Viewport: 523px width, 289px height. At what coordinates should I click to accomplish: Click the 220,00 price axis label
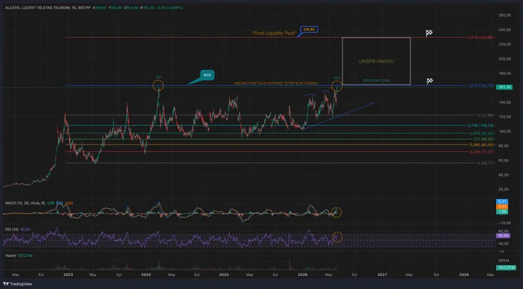point(505,45)
